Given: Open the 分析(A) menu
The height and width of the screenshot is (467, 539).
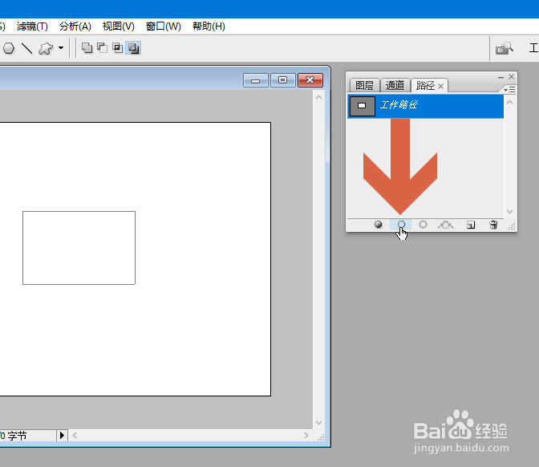Looking at the screenshot, I should click(x=75, y=26).
